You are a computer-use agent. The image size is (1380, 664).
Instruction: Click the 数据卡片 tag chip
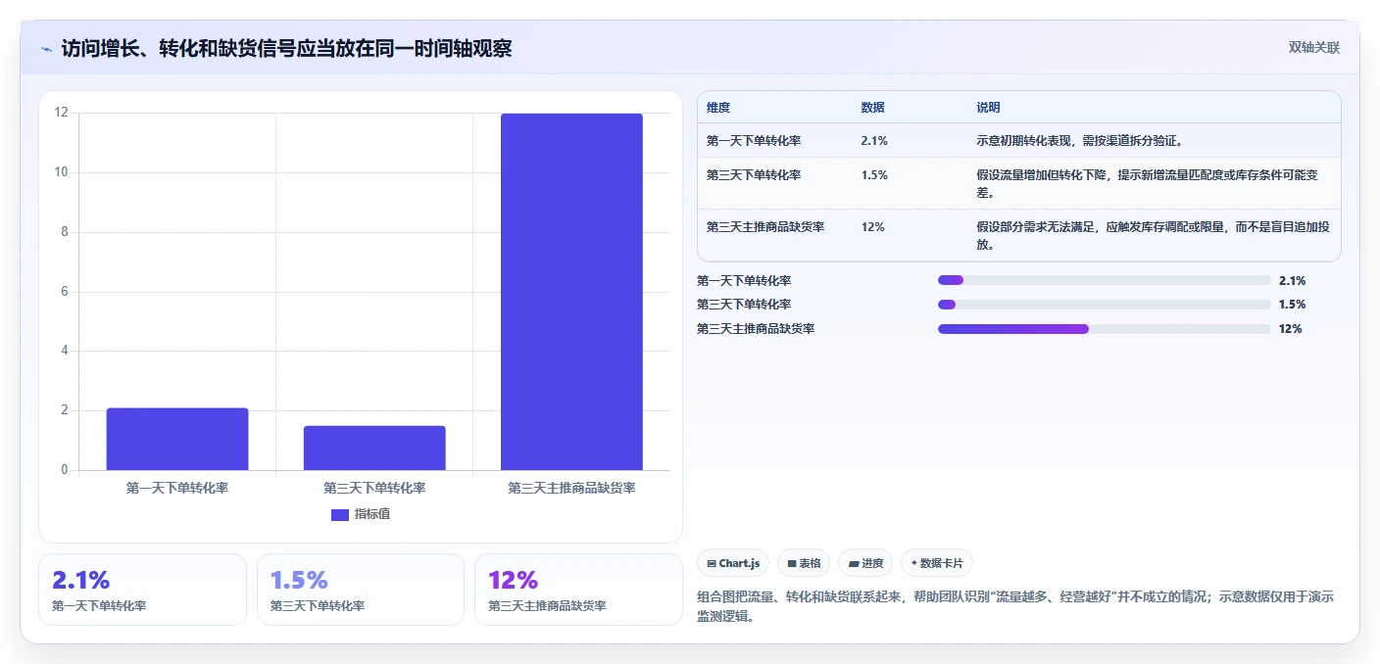point(937,563)
